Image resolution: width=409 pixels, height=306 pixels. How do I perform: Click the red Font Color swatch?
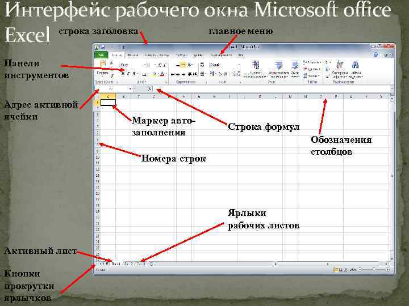click(162, 74)
